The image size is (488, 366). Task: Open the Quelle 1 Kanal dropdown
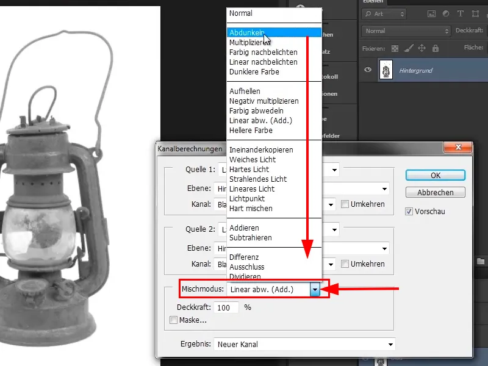click(x=331, y=204)
